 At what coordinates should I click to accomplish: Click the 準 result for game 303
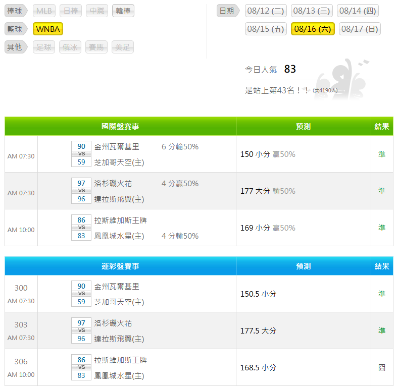coord(382,330)
